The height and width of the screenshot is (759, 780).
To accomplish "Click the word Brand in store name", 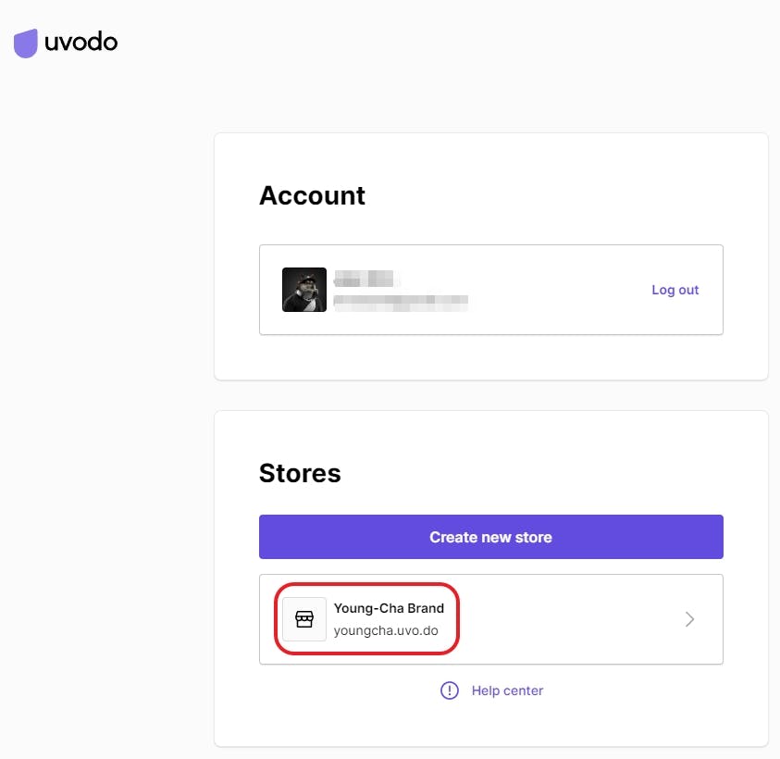I will [426, 608].
